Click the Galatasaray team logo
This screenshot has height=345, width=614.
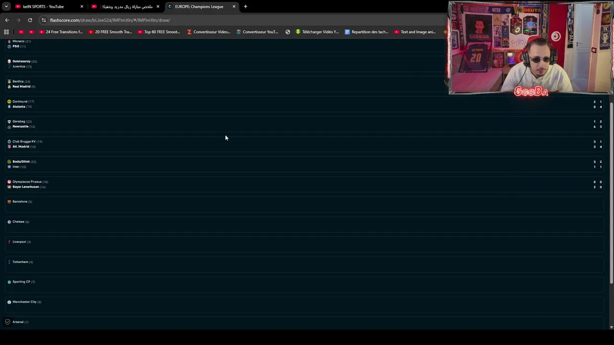tap(9, 61)
